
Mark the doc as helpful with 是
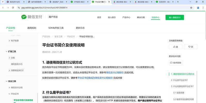point(176,47)
